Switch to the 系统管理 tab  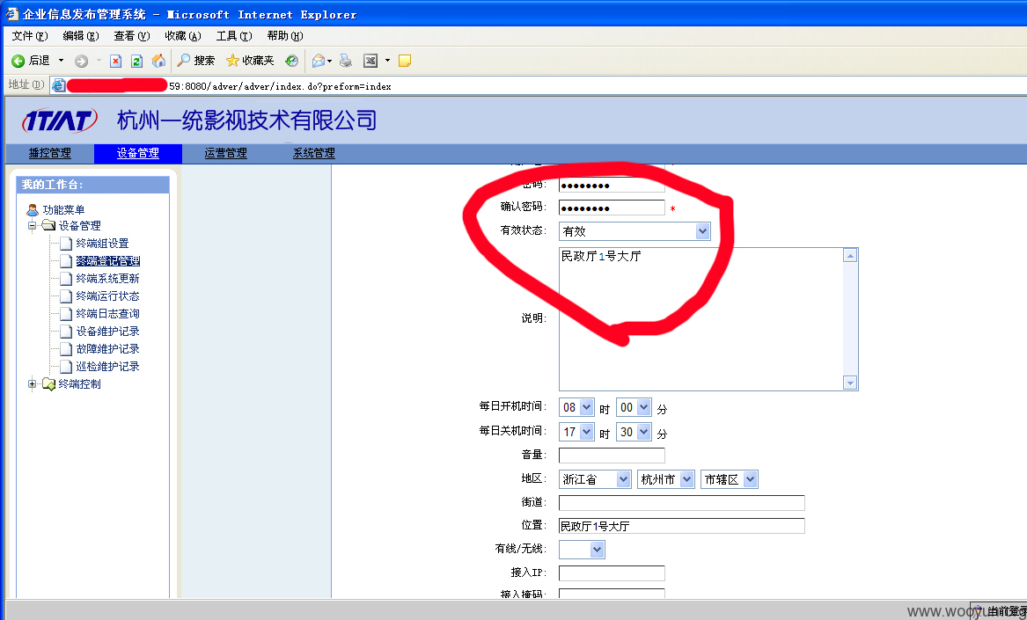314,153
